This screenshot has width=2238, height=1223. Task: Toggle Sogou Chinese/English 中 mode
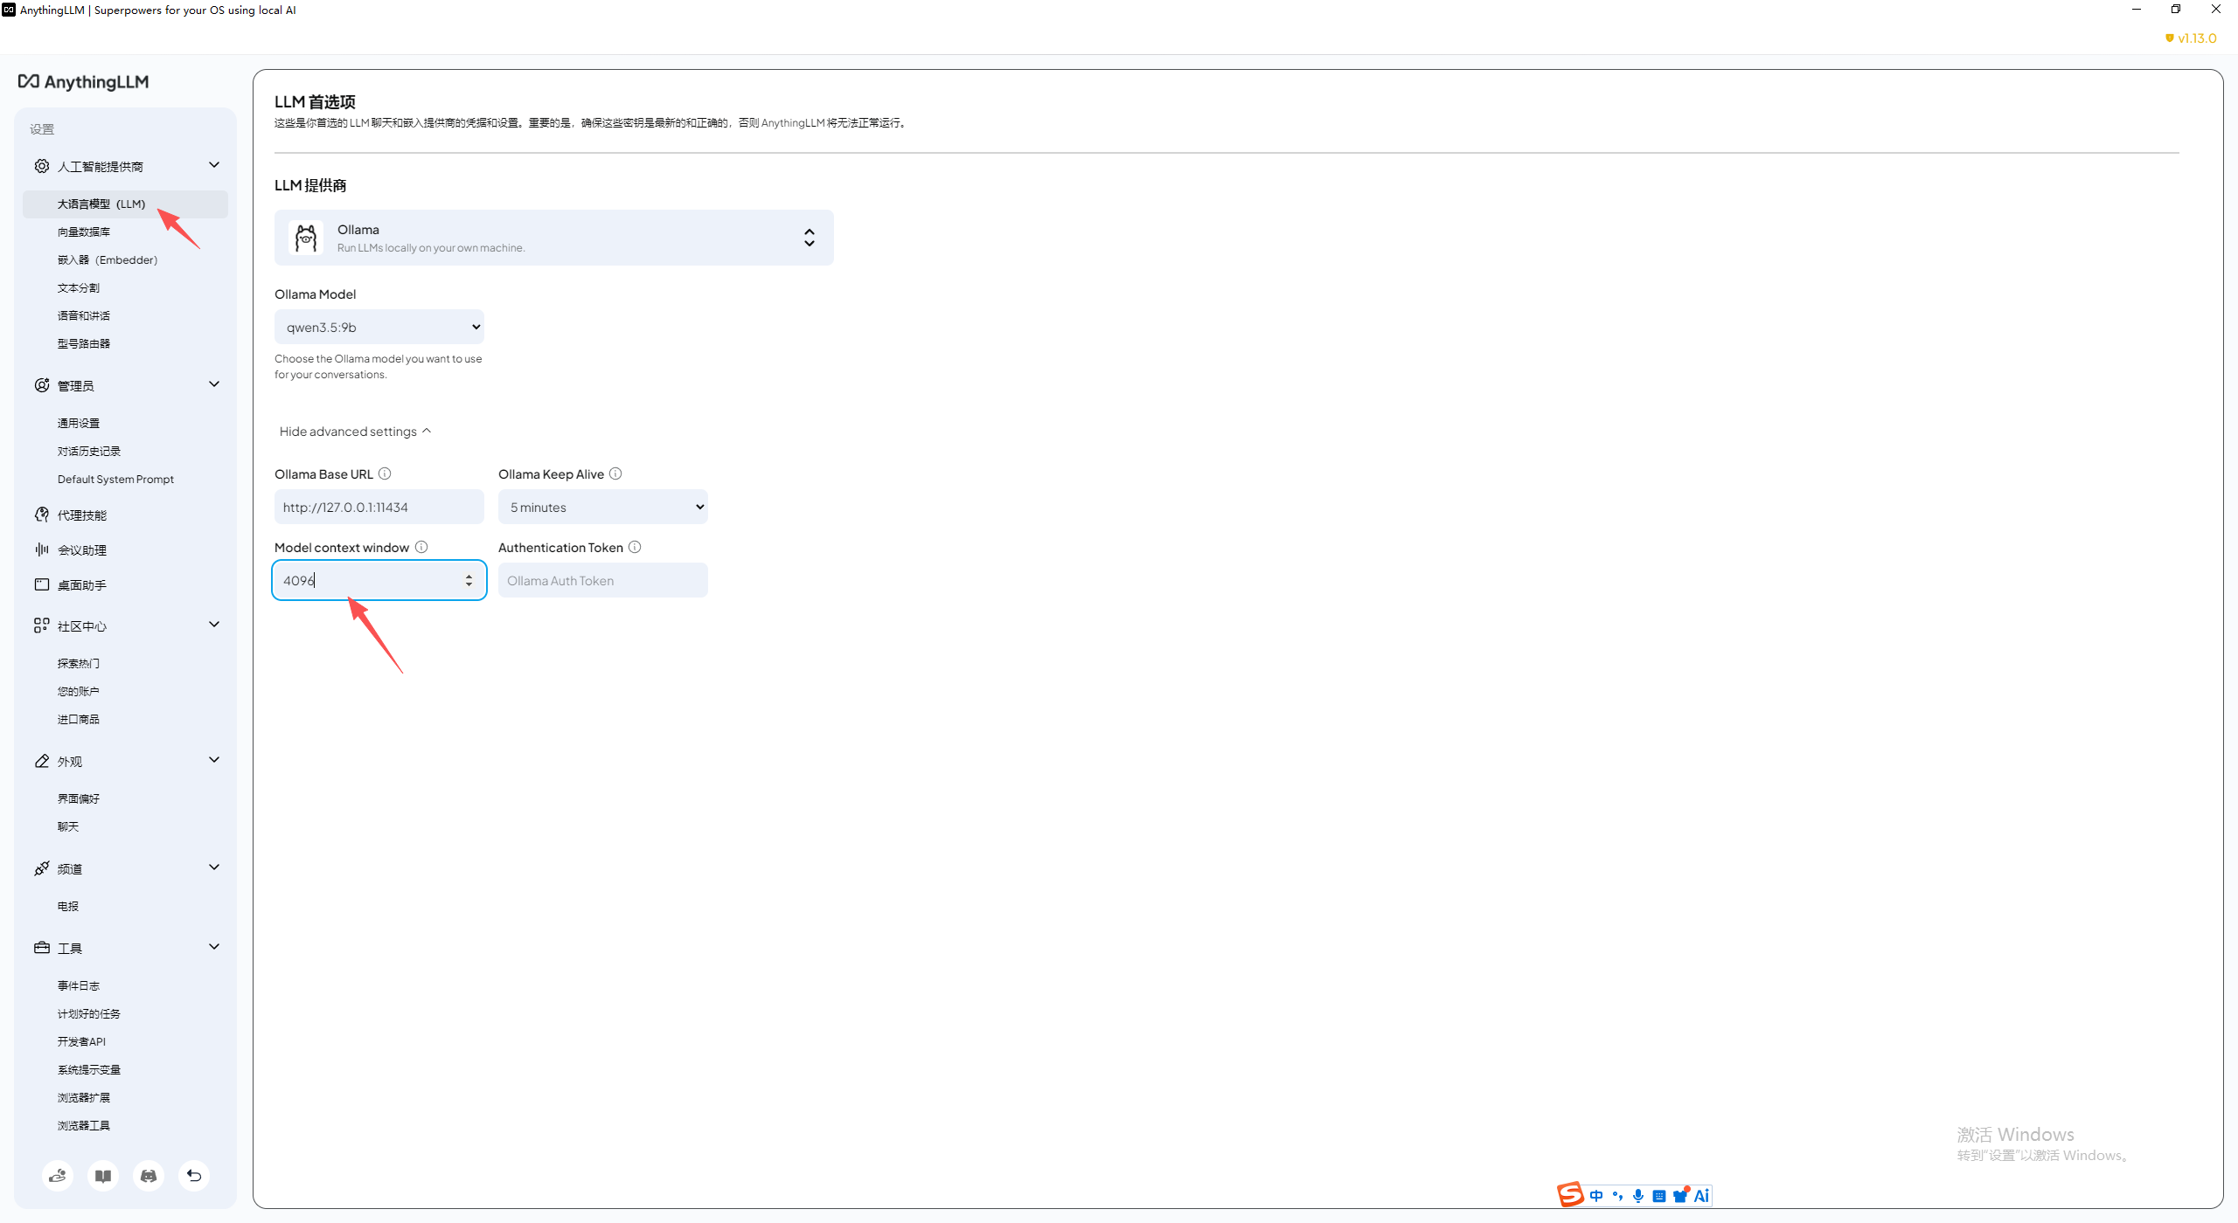pos(1596,1196)
